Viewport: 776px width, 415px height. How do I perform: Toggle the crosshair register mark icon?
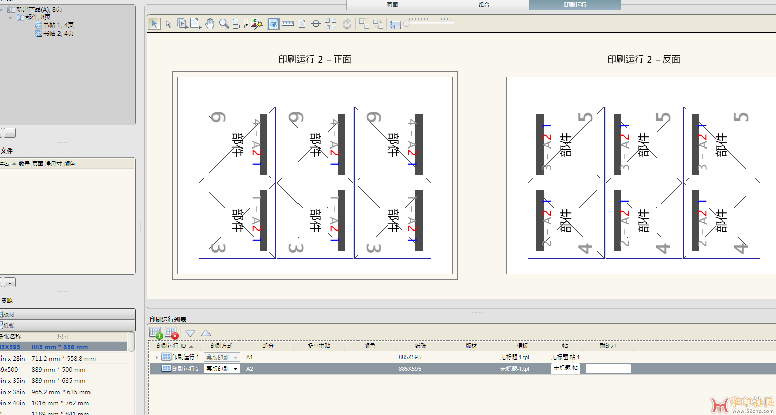pos(316,24)
